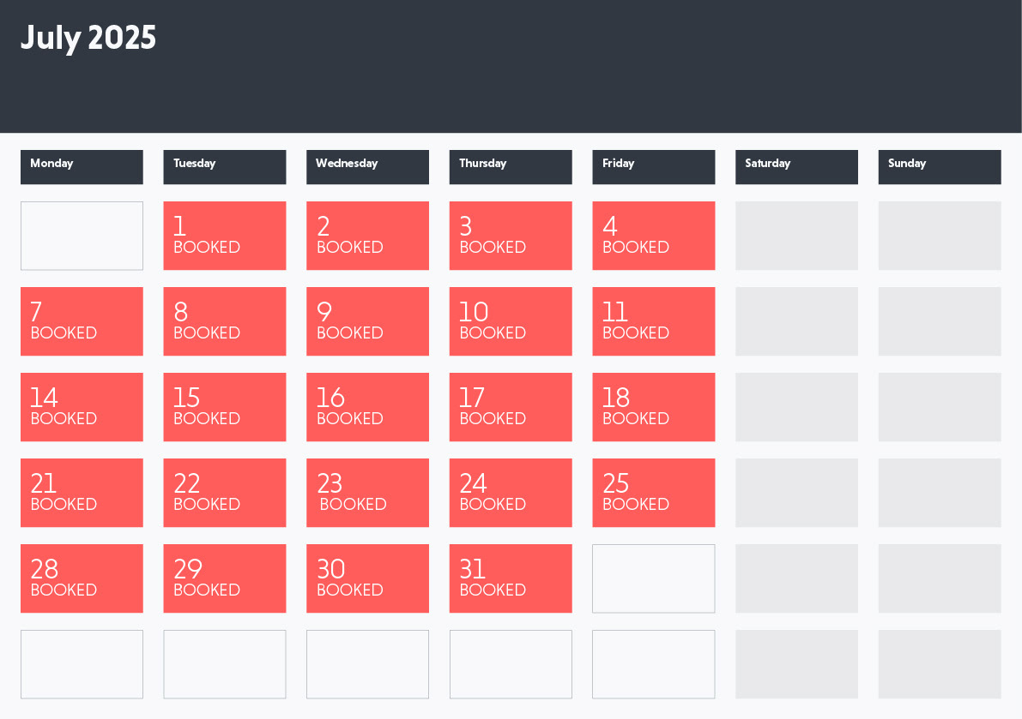Choose the Sunday column header
1022x719 pixels.
[939, 166]
